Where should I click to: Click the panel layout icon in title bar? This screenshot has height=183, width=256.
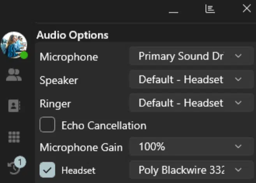point(210,9)
